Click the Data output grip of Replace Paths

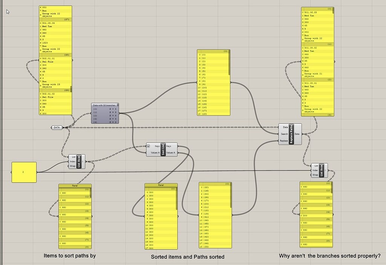[302, 134]
